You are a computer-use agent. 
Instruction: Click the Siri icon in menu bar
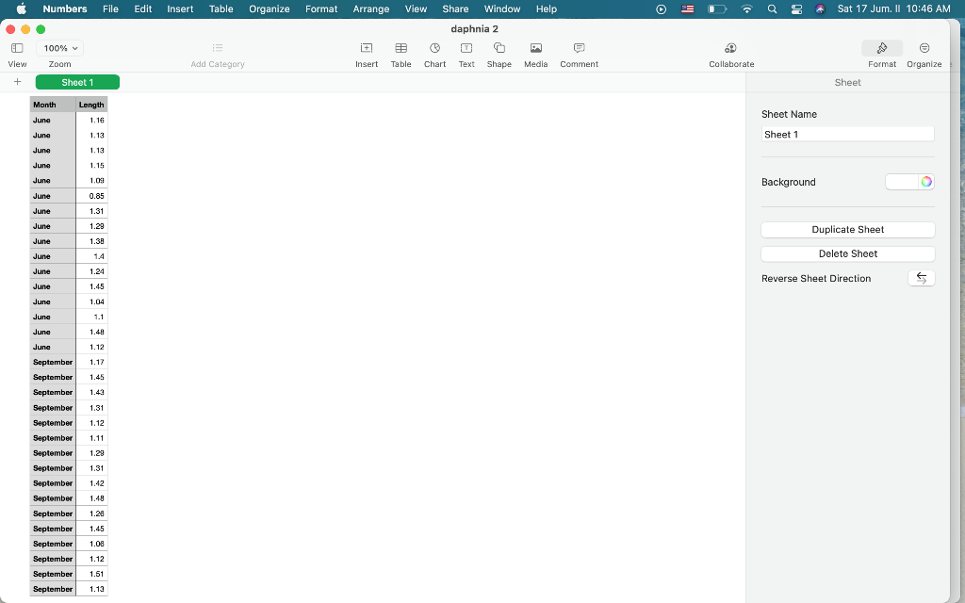coord(820,8)
